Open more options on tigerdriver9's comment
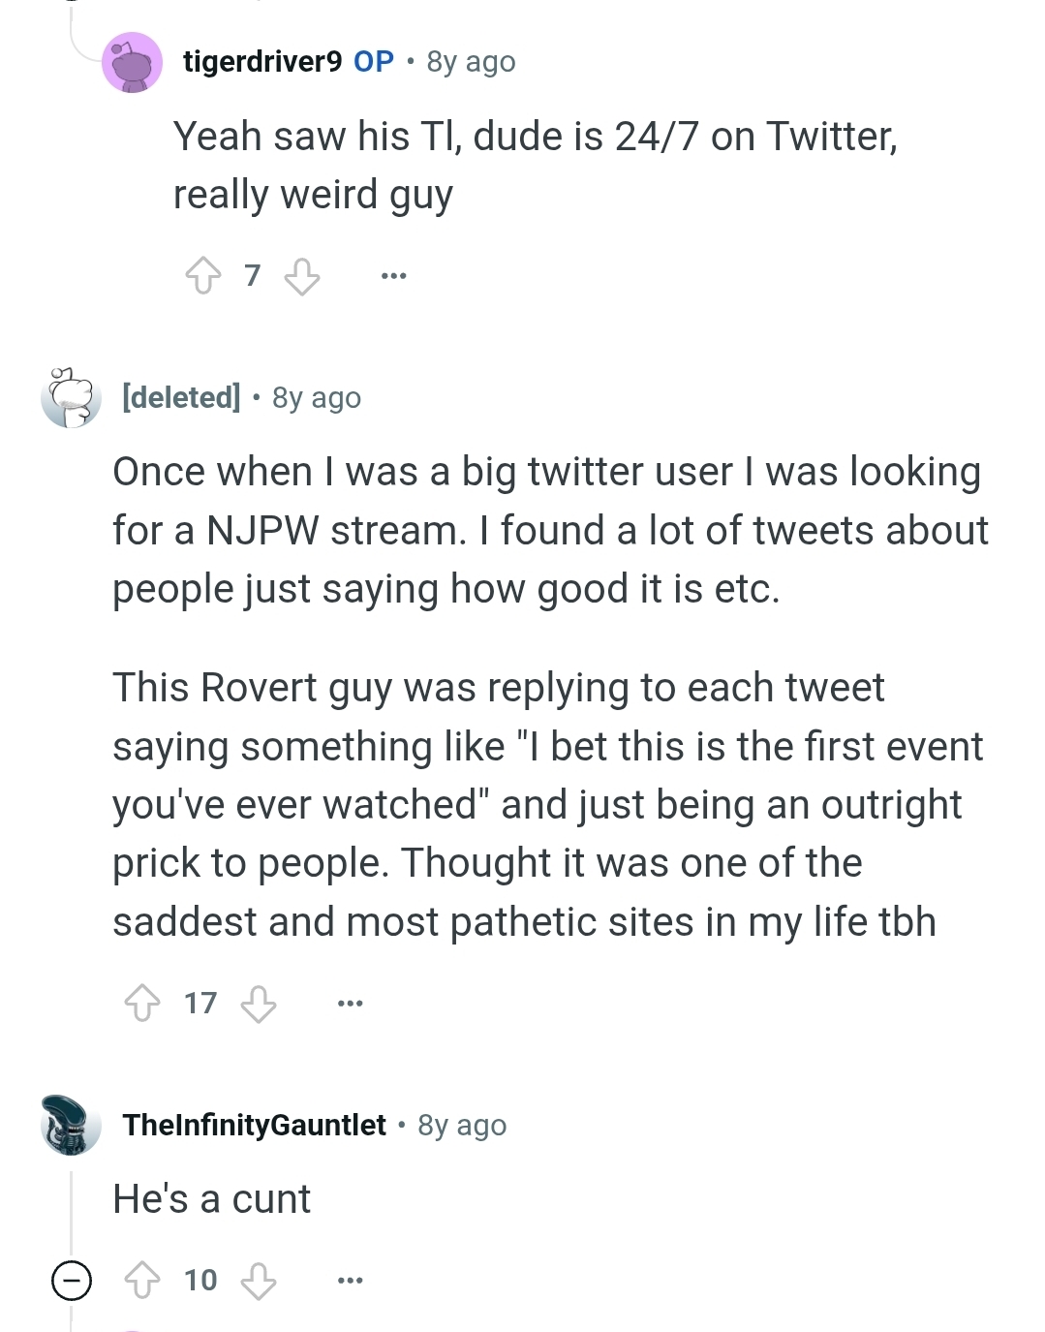The image size is (1045, 1332). coord(393,276)
